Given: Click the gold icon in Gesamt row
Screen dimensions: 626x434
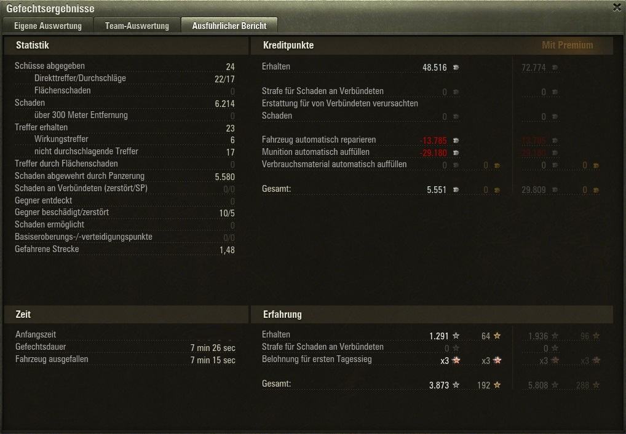Looking at the screenshot, I should tap(497, 191).
